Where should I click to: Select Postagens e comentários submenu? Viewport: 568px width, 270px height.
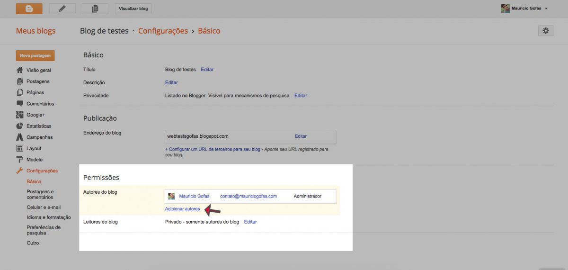coord(40,194)
